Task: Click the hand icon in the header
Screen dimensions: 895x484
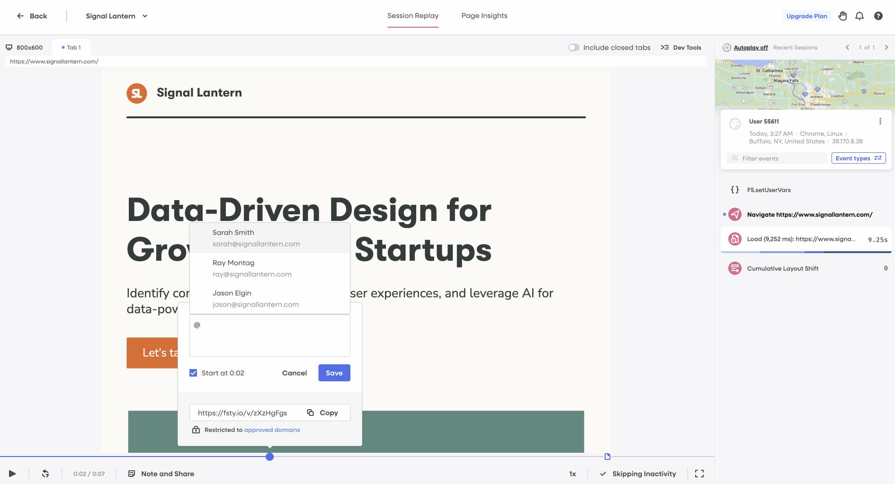Action: [x=842, y=16]
